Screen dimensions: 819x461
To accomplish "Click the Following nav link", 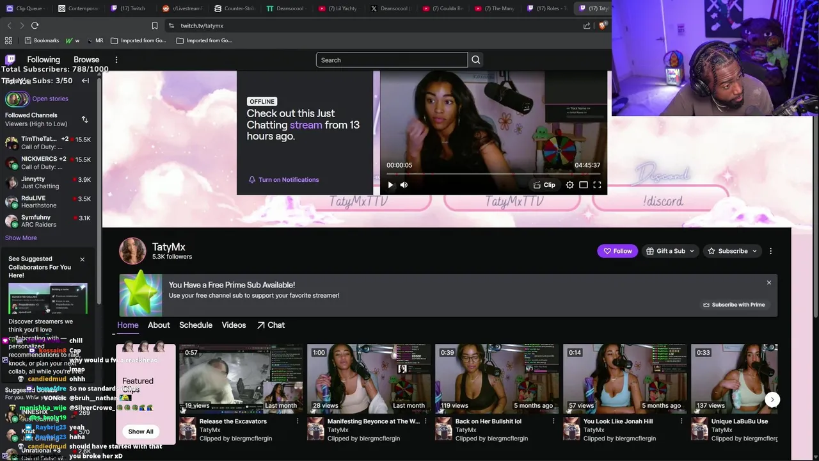I will [44, 60].
